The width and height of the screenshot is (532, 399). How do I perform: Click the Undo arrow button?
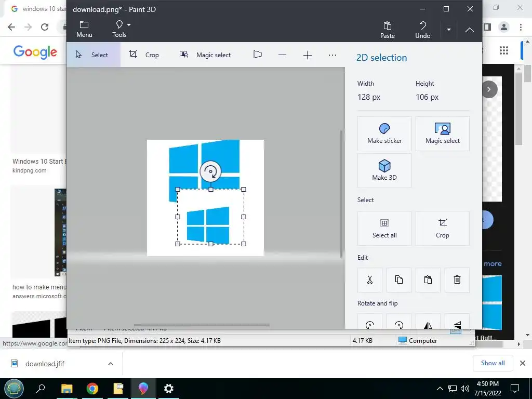(423, 30)
